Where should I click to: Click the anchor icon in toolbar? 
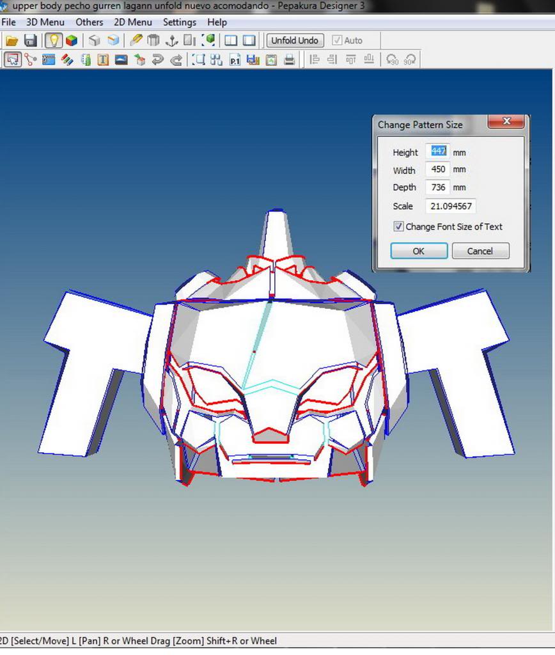171,40
